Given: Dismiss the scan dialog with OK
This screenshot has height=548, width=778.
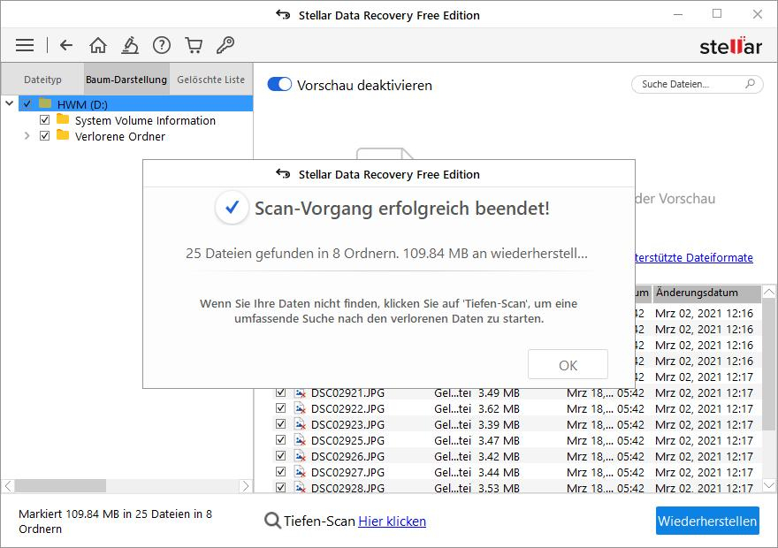Looking at the screenshot, I should click(x=568, y=363).
